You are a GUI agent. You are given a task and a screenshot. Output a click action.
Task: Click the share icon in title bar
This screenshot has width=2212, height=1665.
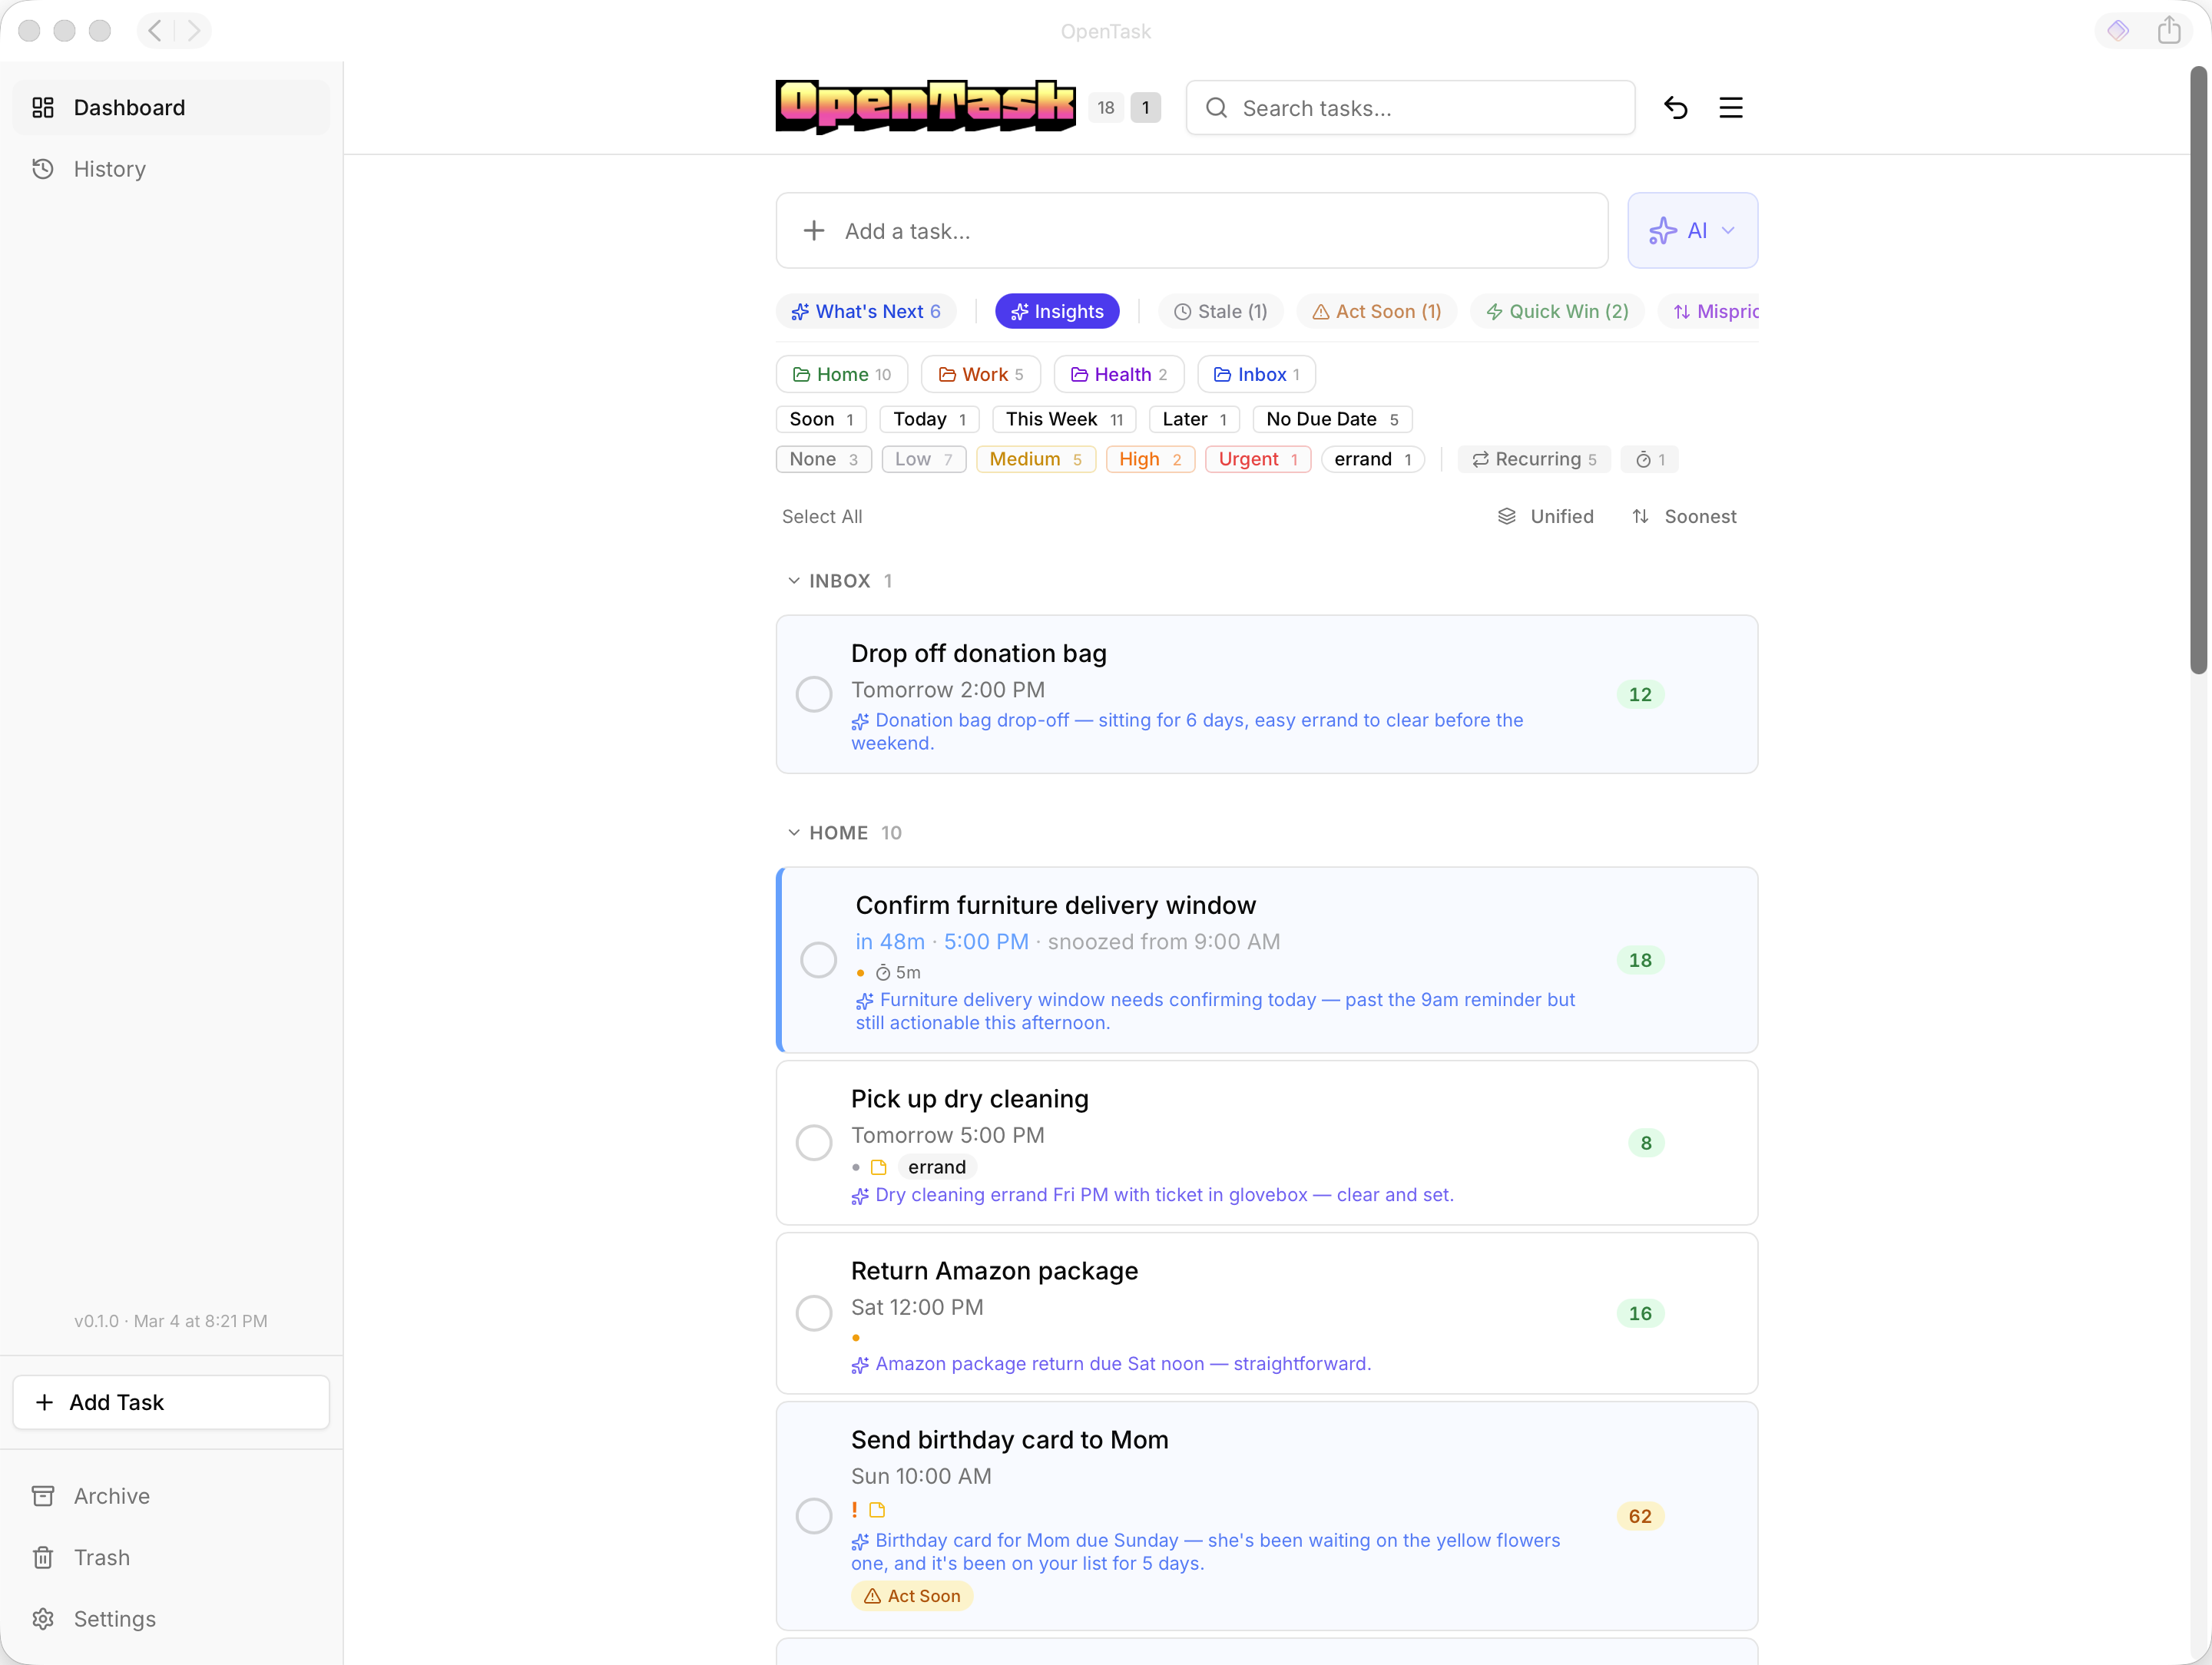point(2168,31)
